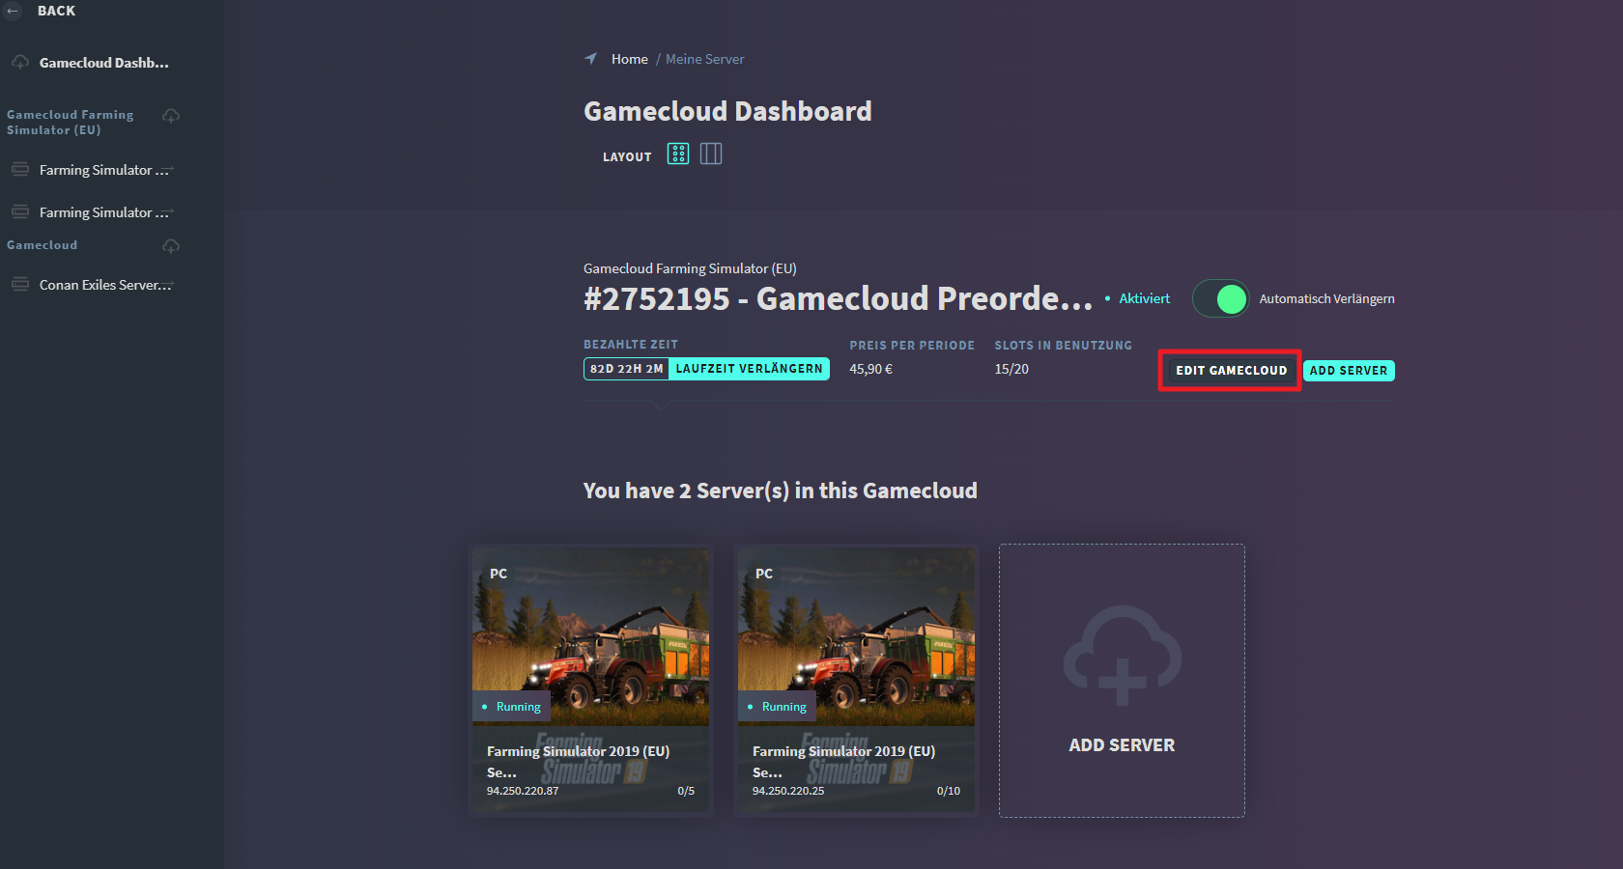Click the LAUFZEIT VERLÄNGERN button

point(749,368)
